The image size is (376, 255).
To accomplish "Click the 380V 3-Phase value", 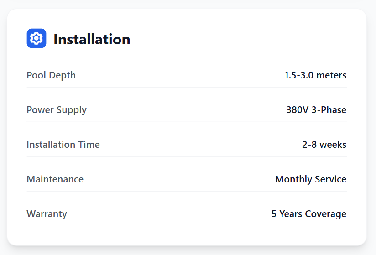I will [316, 110].
